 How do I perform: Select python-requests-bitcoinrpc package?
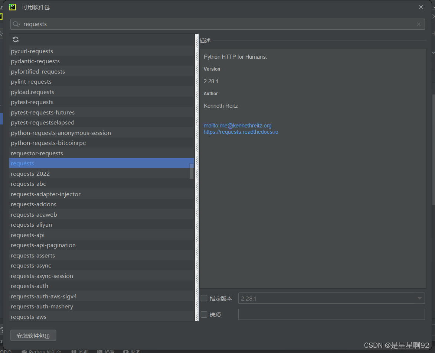coord(102,143)
